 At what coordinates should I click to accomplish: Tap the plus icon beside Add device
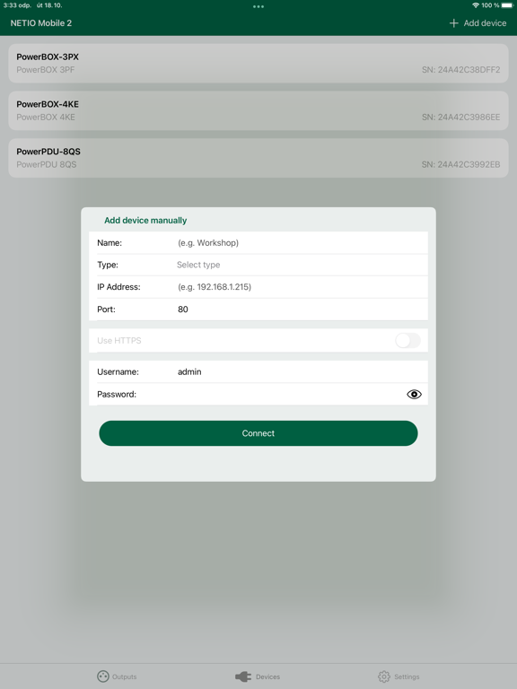pyautogui.click(x=453, y=22)
